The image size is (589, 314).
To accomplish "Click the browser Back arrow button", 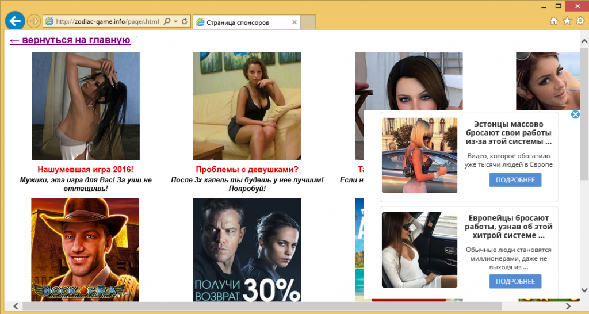I will point(14,21).
